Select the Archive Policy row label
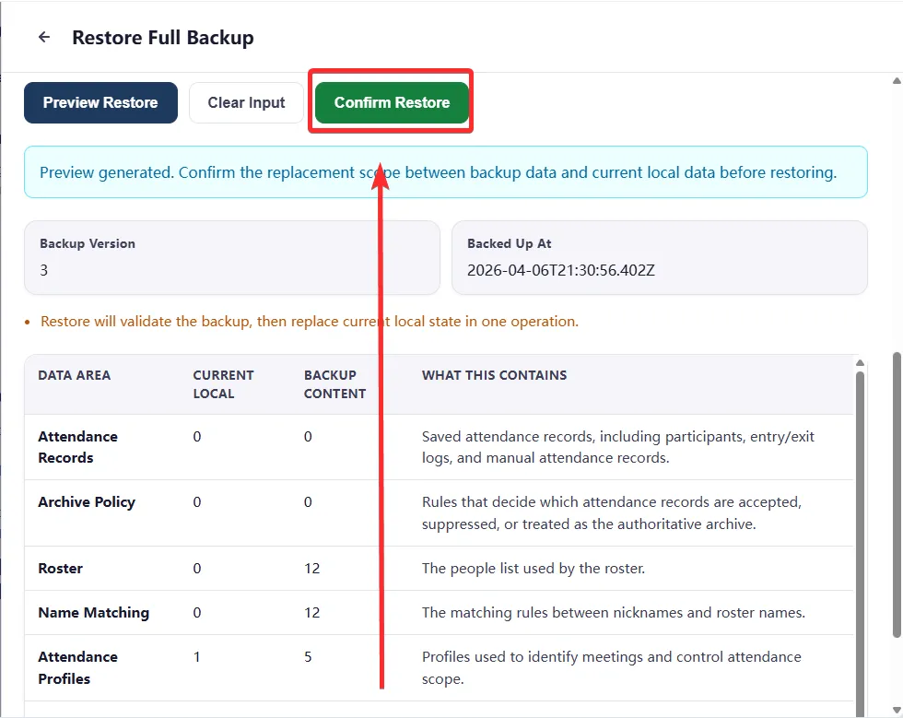The height and width of the screenshot is (718, 903). [87, 502]
